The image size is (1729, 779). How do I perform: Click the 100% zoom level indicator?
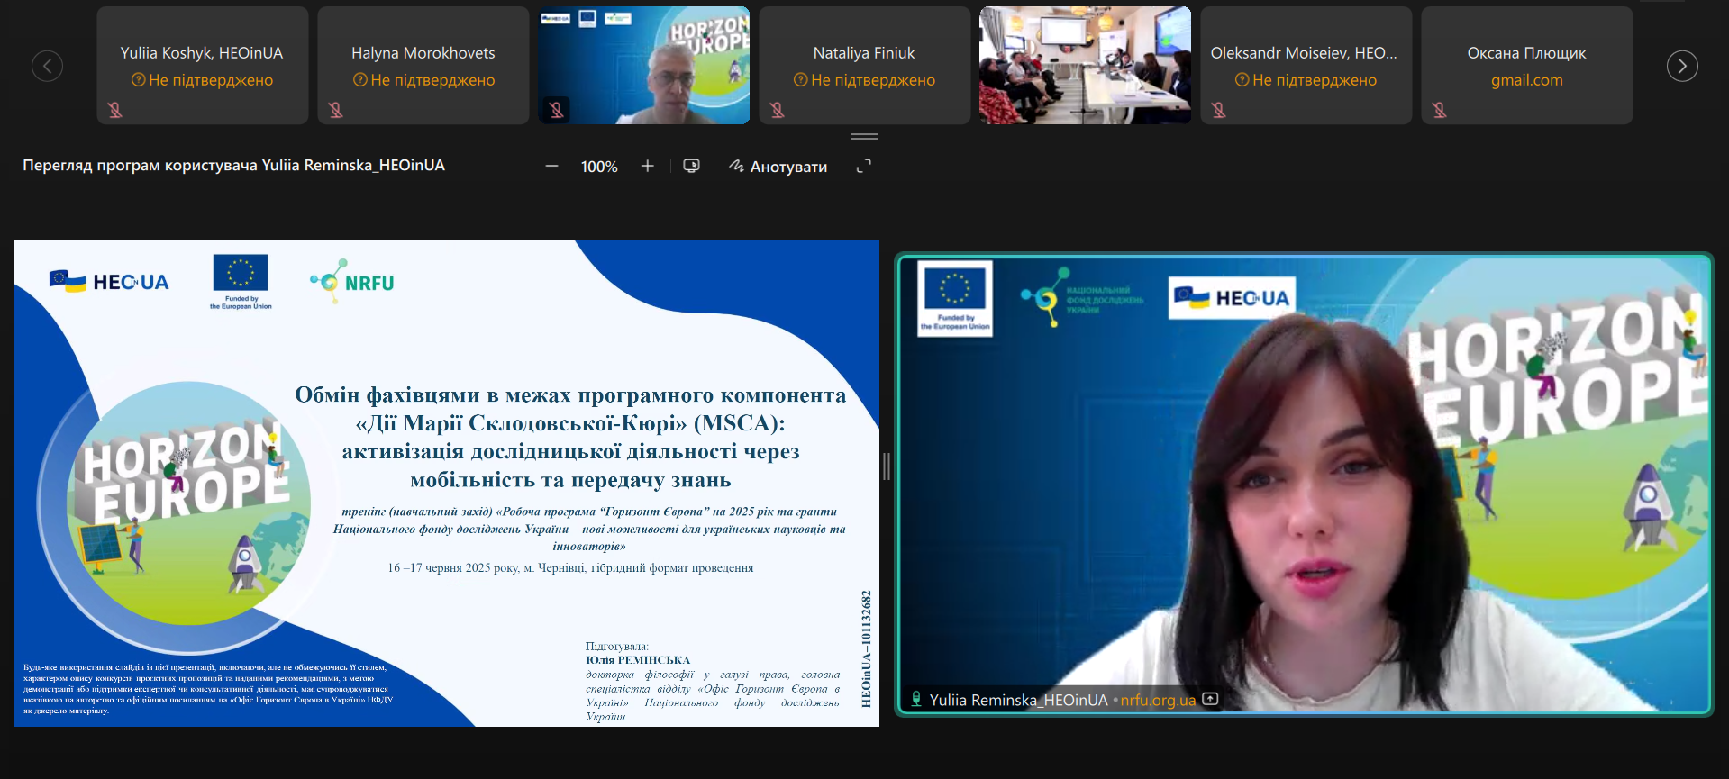599,167
